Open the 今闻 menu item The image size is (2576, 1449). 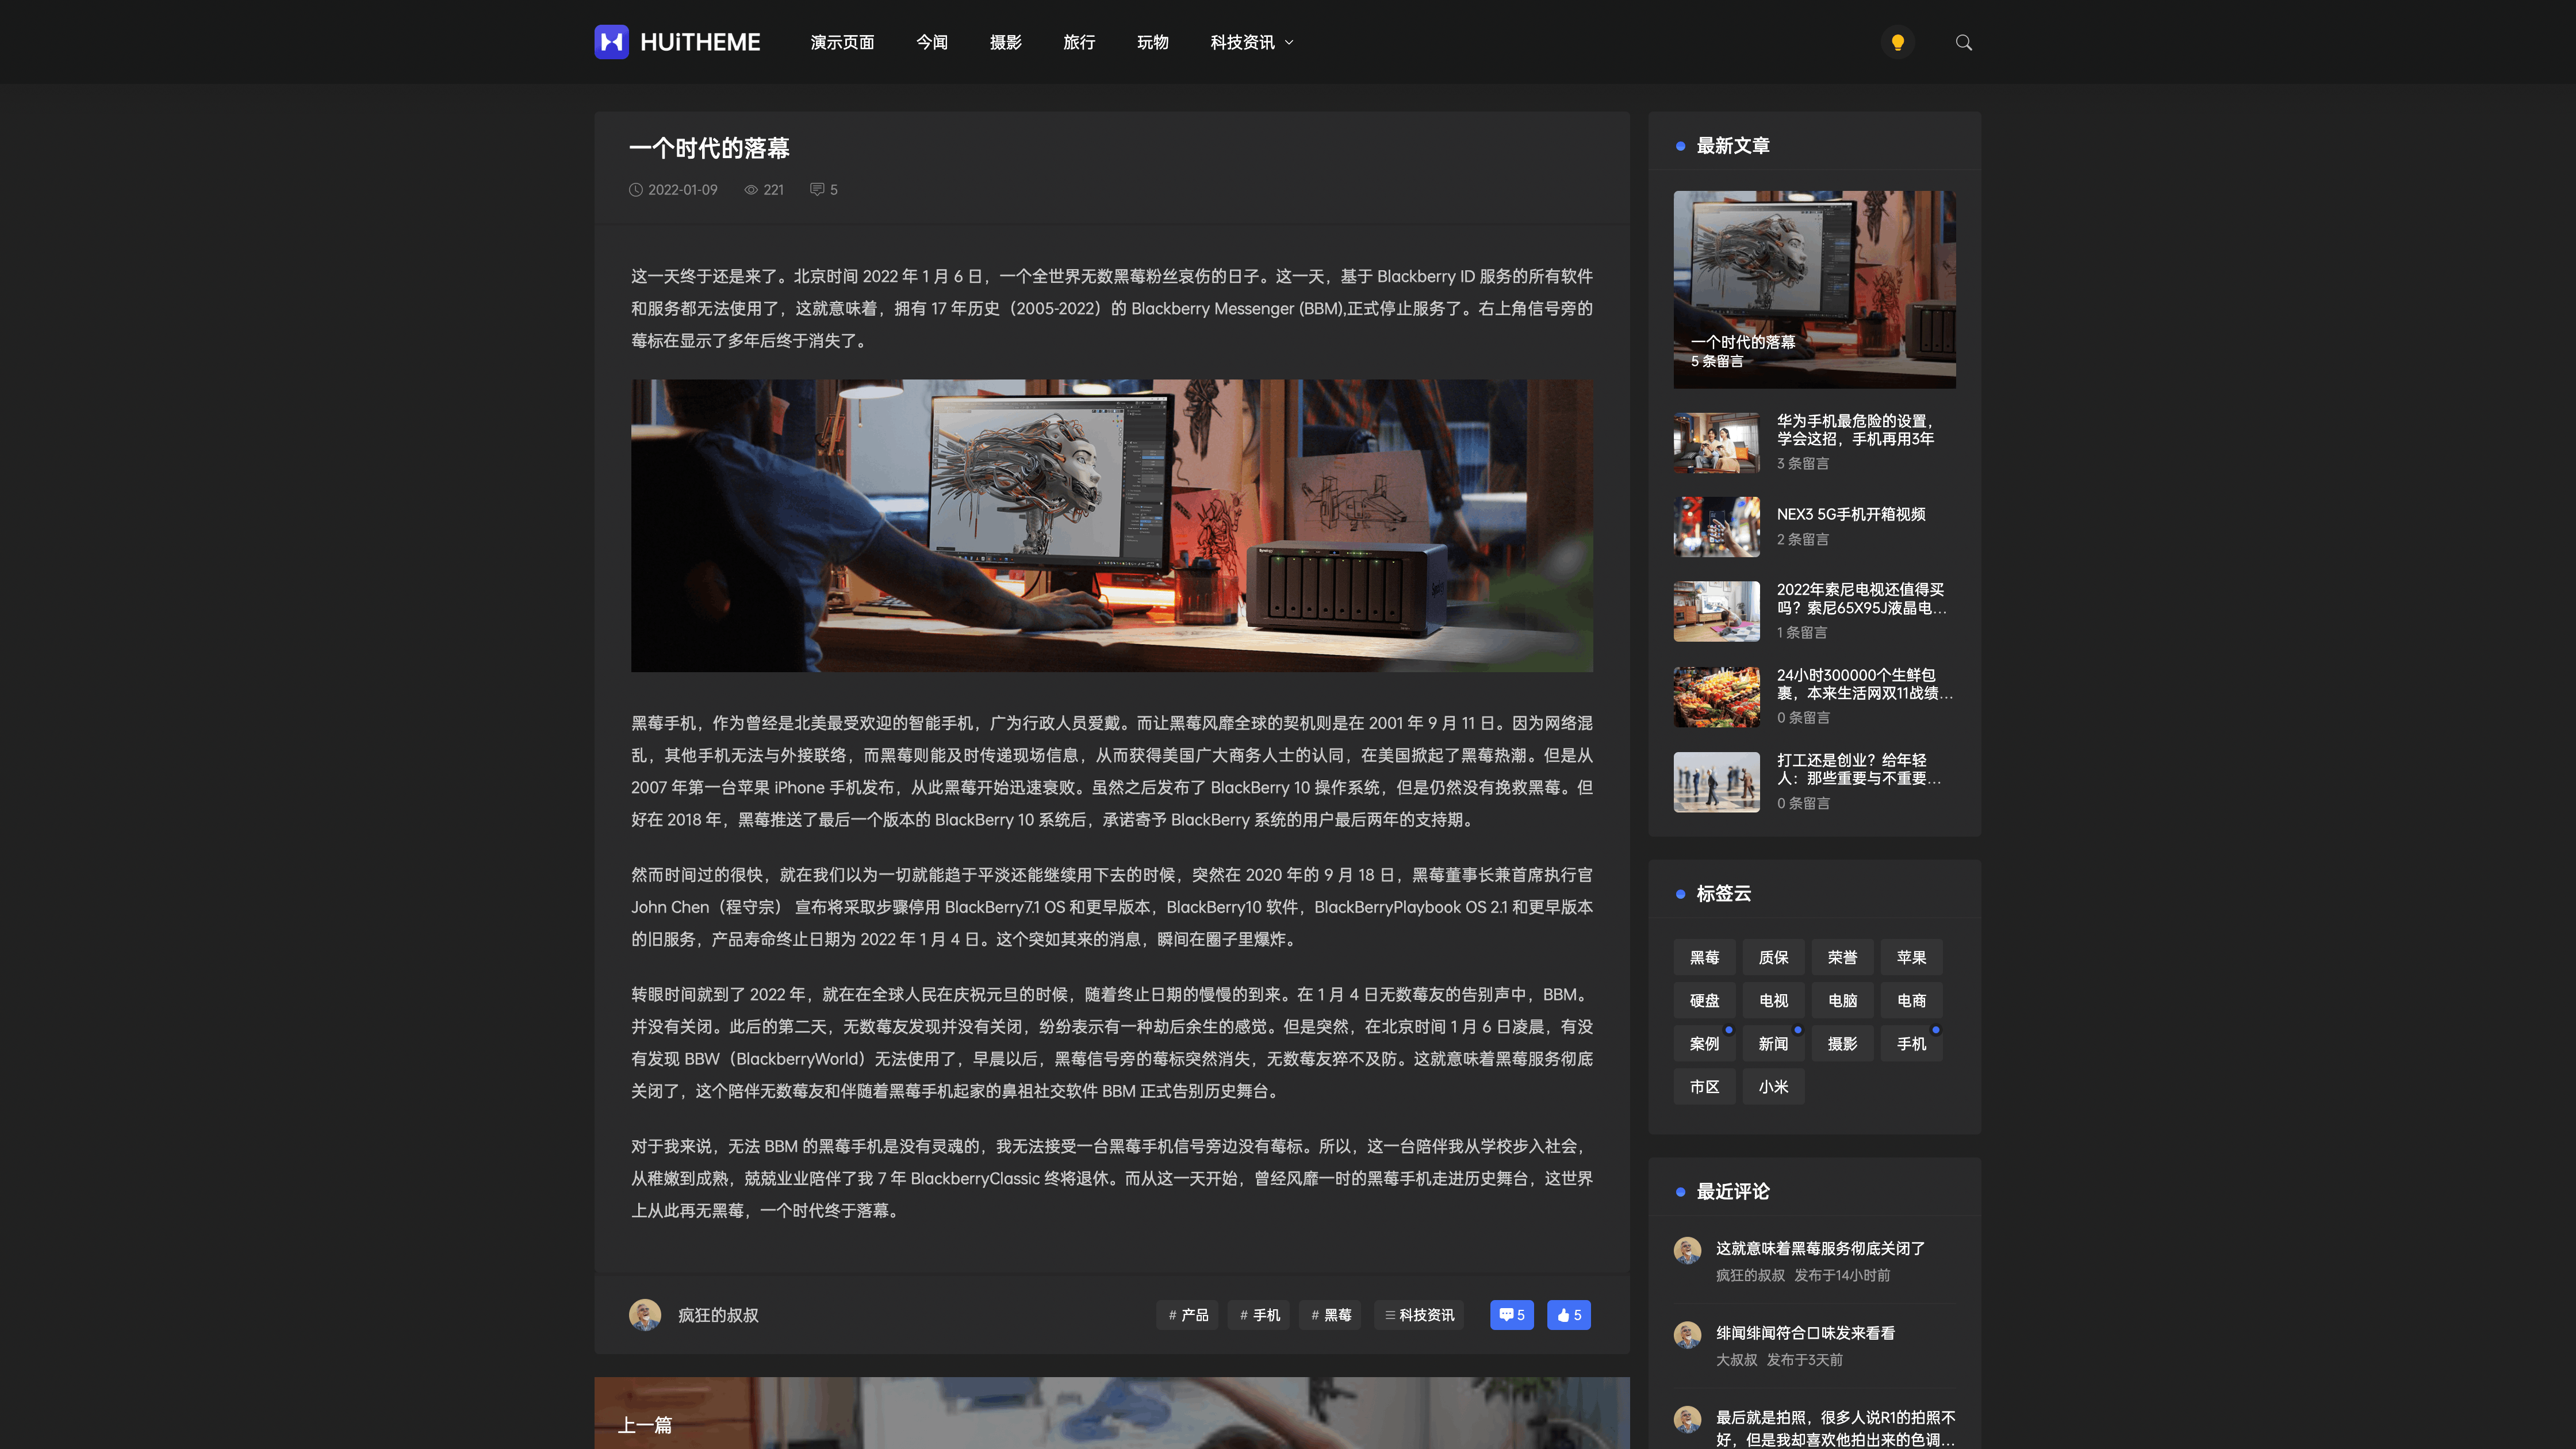point(931,42)
